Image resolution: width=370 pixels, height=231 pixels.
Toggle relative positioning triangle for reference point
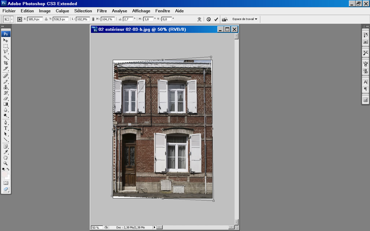[x=46, y=19]
